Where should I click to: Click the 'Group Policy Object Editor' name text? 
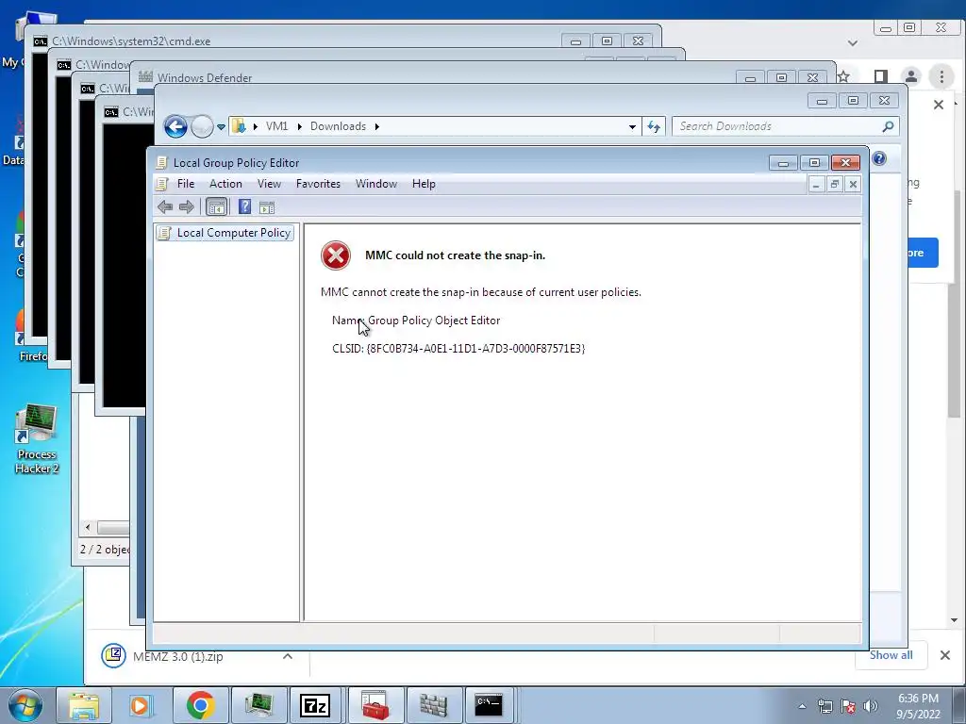(x=434, y=321)
